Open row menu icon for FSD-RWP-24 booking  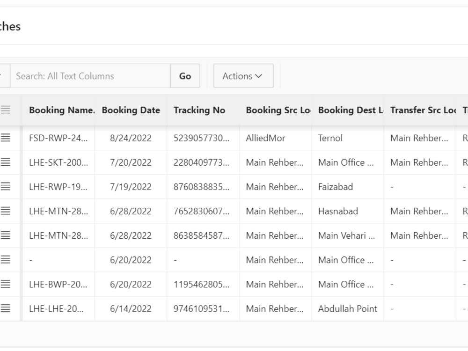5,138
